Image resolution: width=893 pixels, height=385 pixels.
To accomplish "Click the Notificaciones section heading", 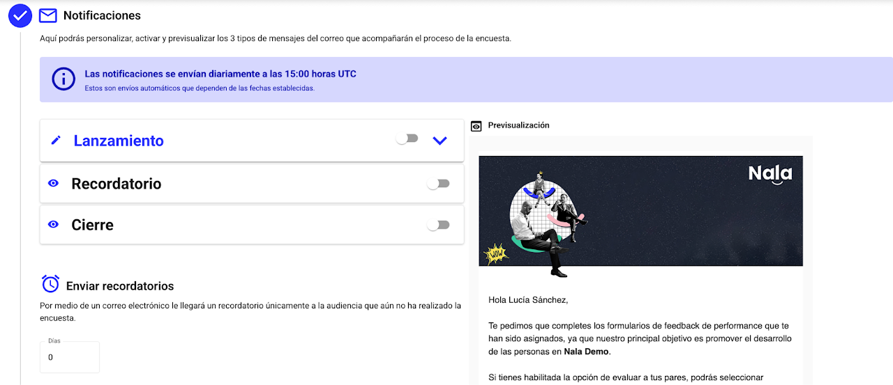I will coord(102,15).
